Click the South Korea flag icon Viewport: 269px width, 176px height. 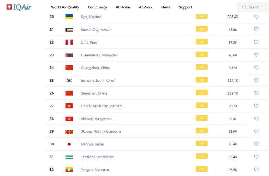pos(69,81)
